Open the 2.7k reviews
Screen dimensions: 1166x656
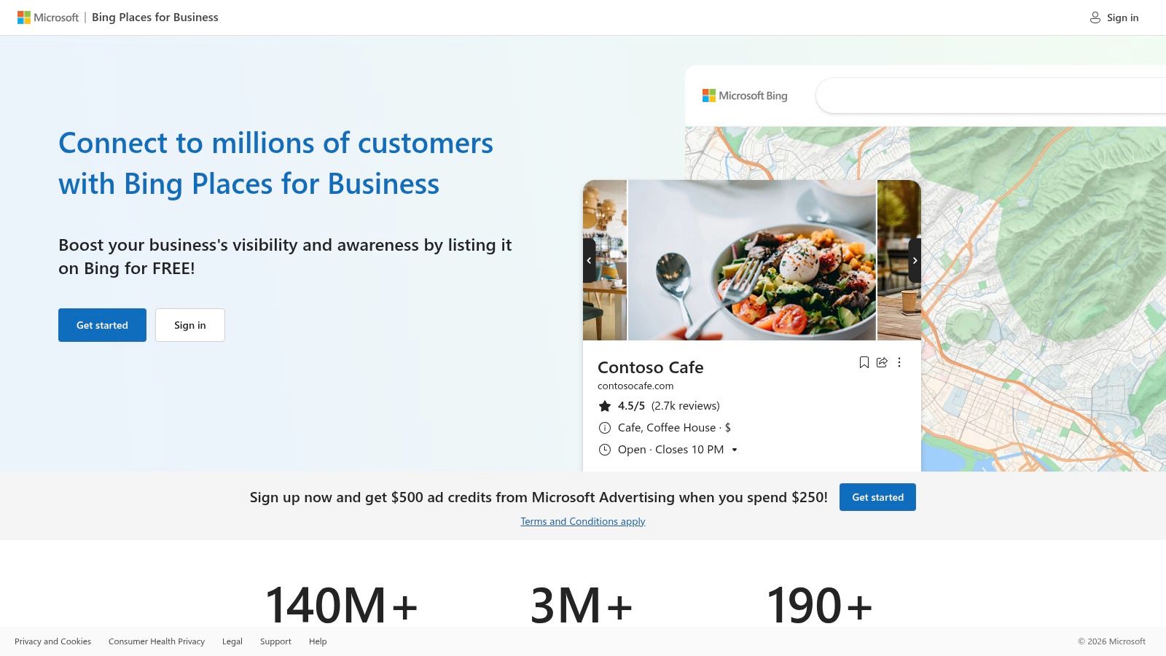tap(684, 406)
